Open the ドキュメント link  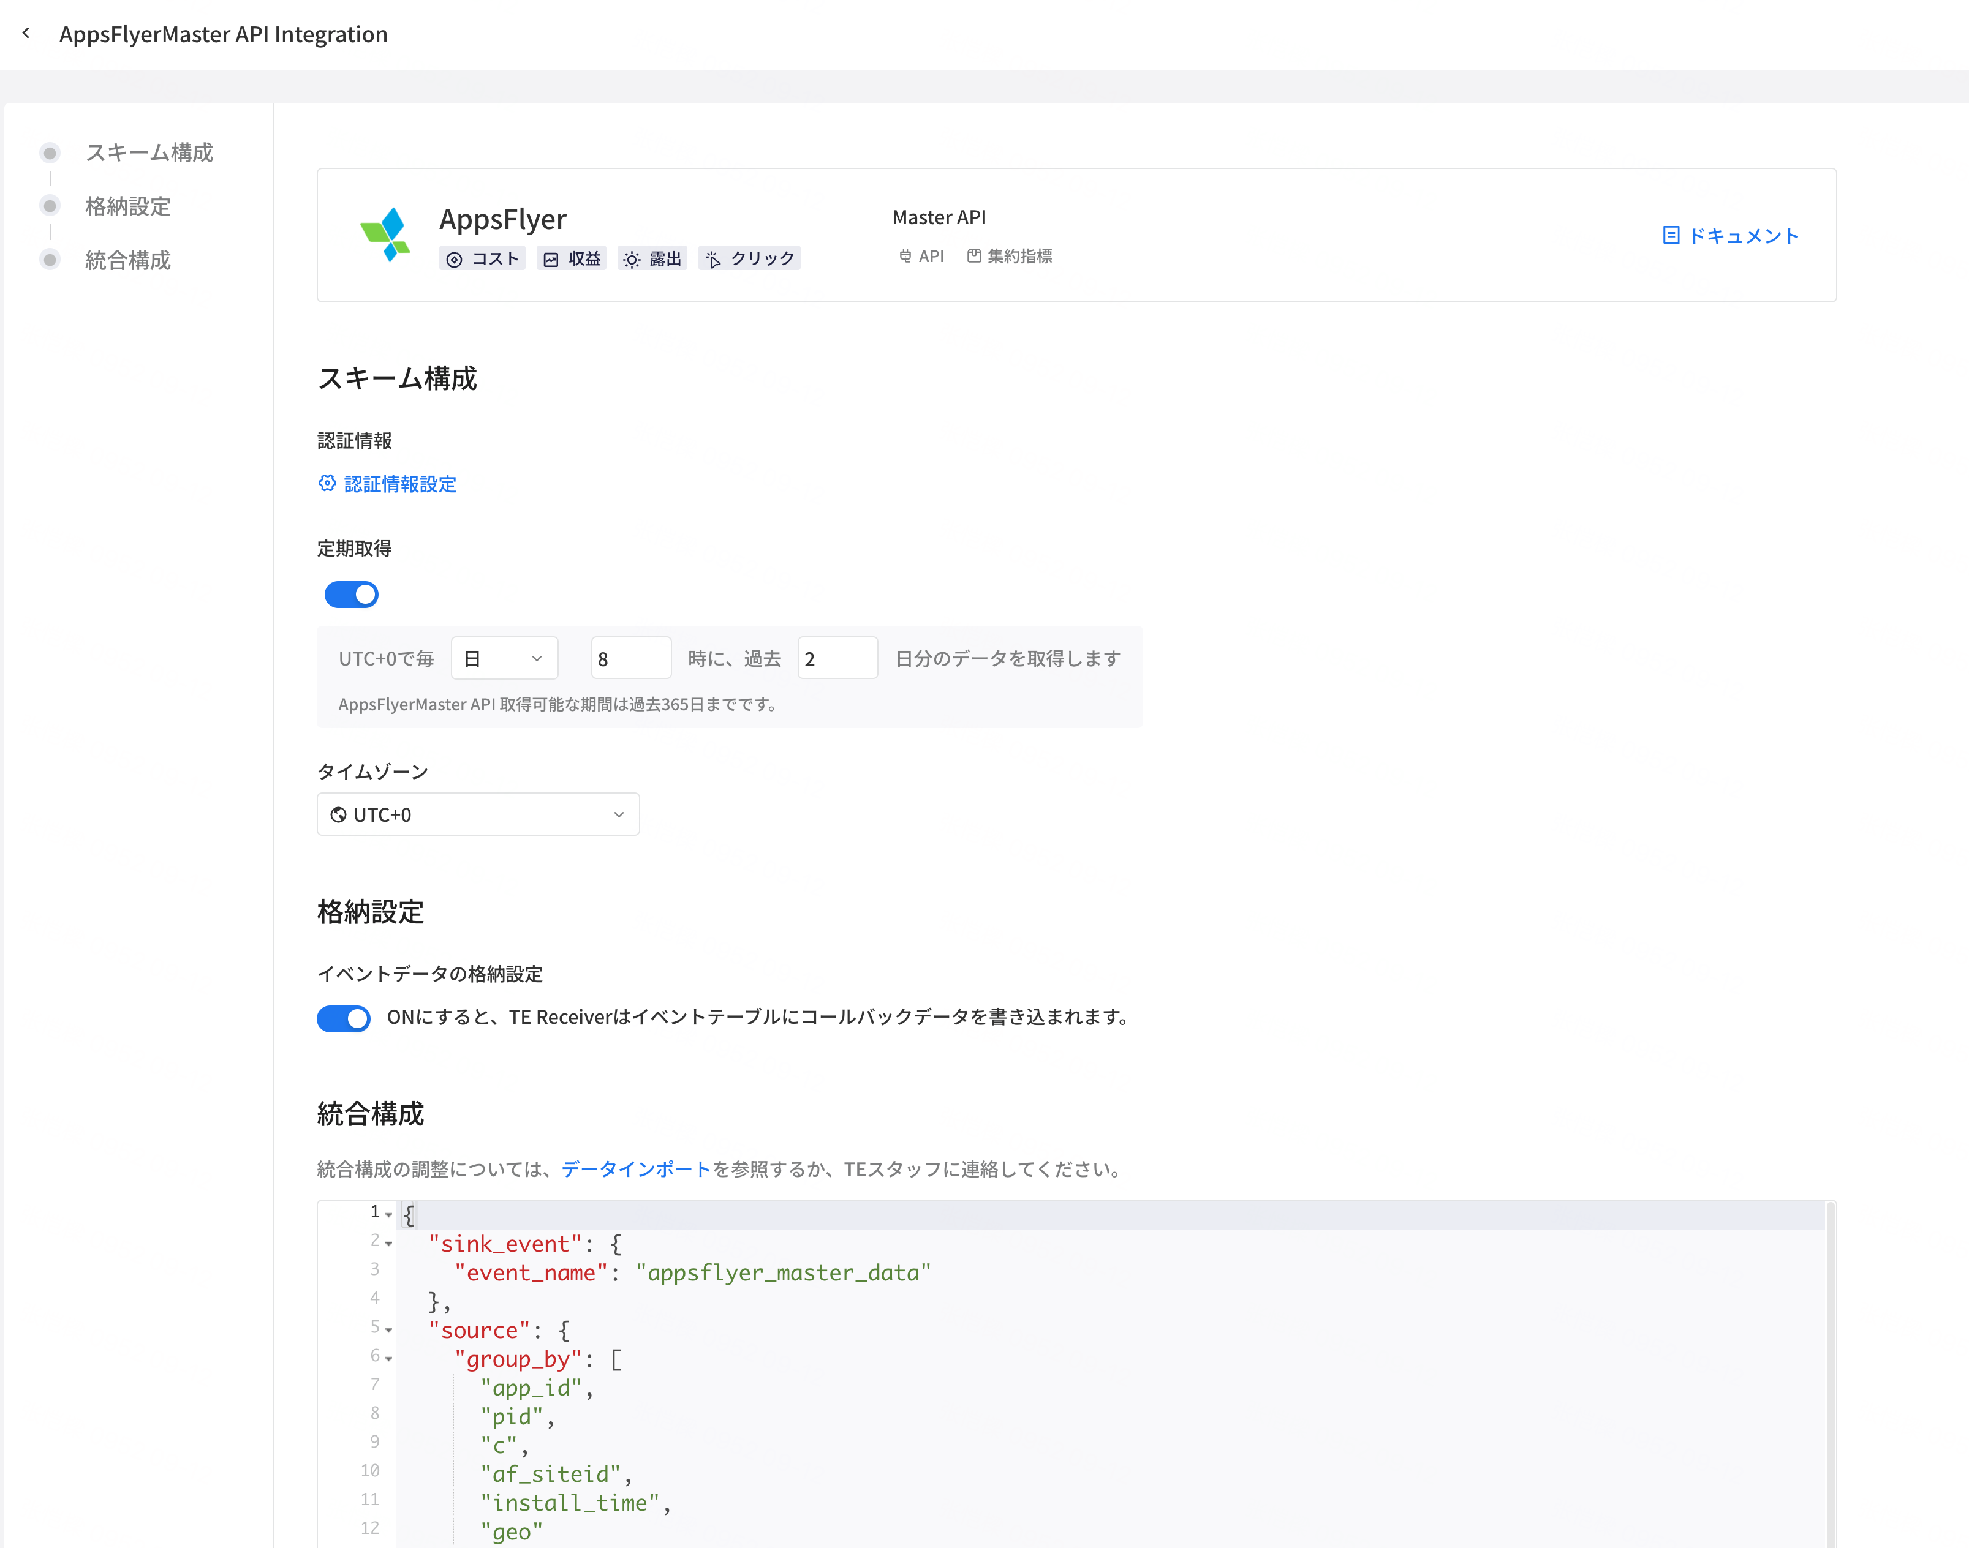[1731, 236]
